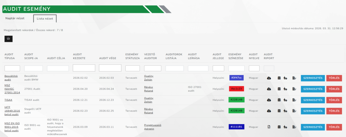Click the Esemény státusza column header
This screenshot has width=346, height=137.
[132, 56]
